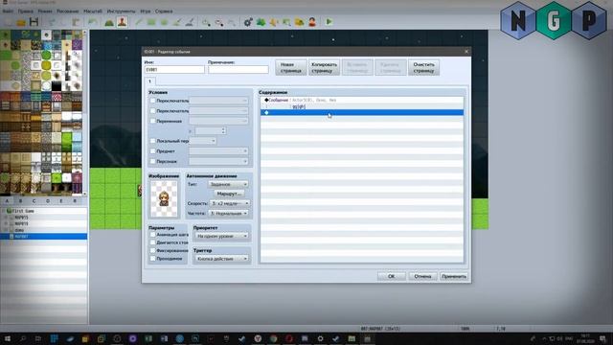Click the Yandex browser taskbar icon
The height and width of the screenshot is (345, 613).
coord(258,338)
